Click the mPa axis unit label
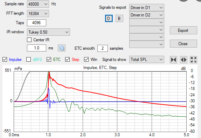Screen dimensions: 201x138 [18, 69]
